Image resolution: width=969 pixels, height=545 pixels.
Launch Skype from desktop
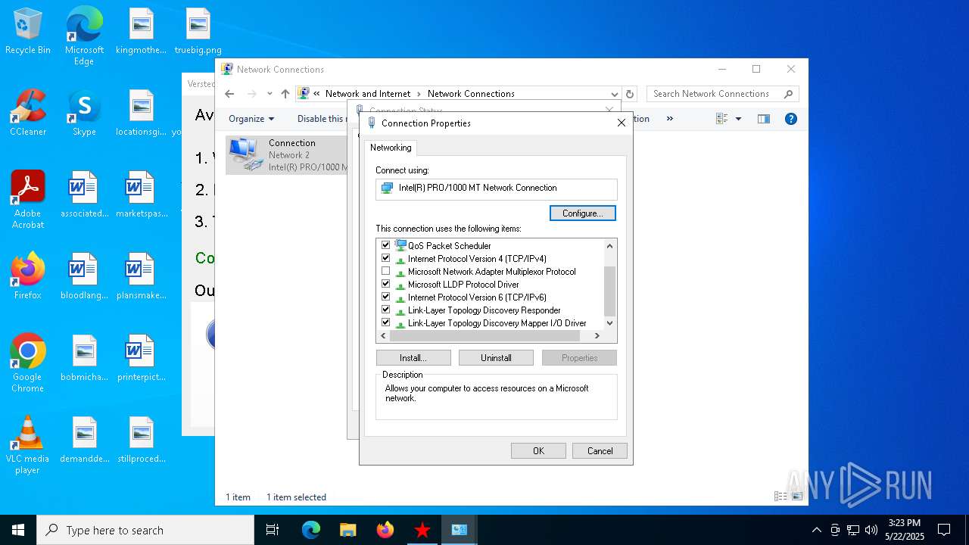(x=84, y=114)
